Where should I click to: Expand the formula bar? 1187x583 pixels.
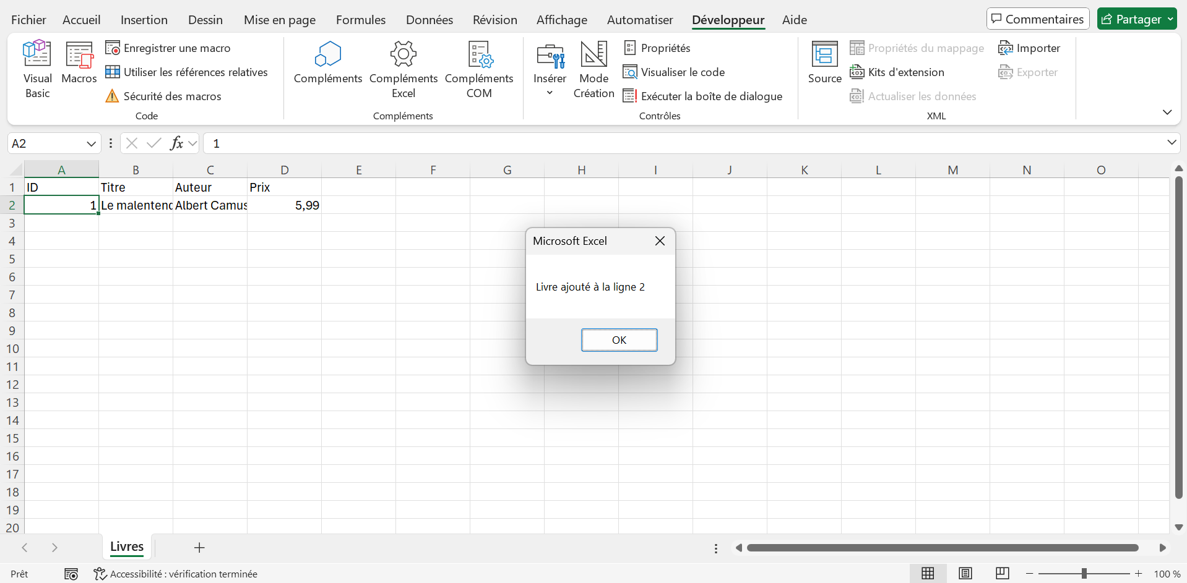[1172, 143]
